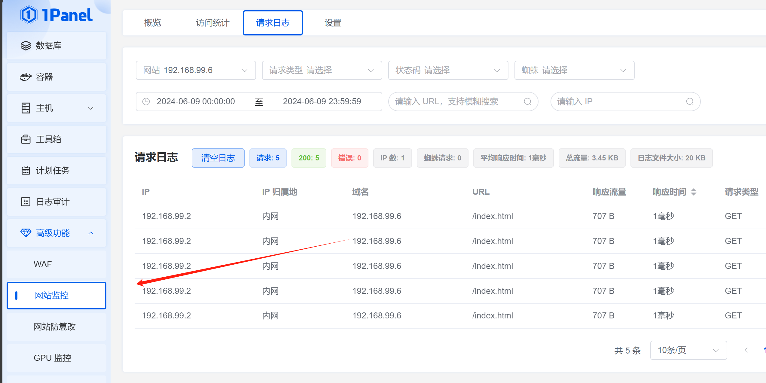Open the 数据库 database icon
The width and height of the screenshot is (766, 383).
tap(26, 46)
